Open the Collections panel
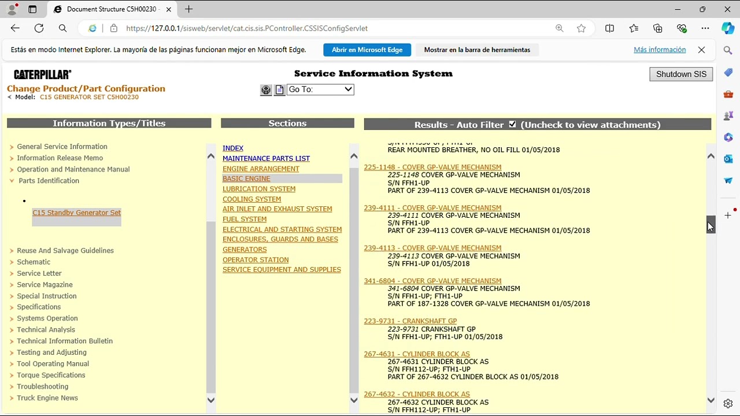Image resolution: width=740 pixels, height=416 pixels. click(658, 28)
